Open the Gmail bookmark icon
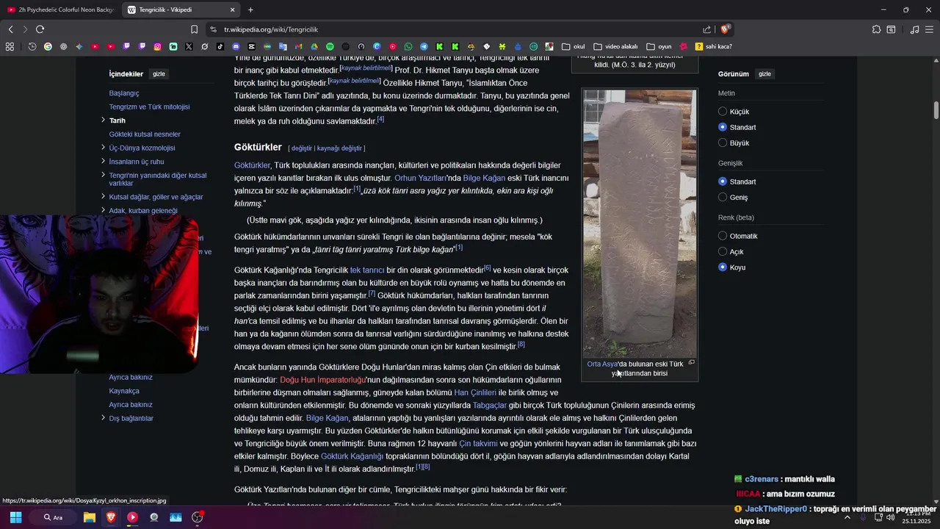Screen dimensions: 940x529 pos(299,46)
